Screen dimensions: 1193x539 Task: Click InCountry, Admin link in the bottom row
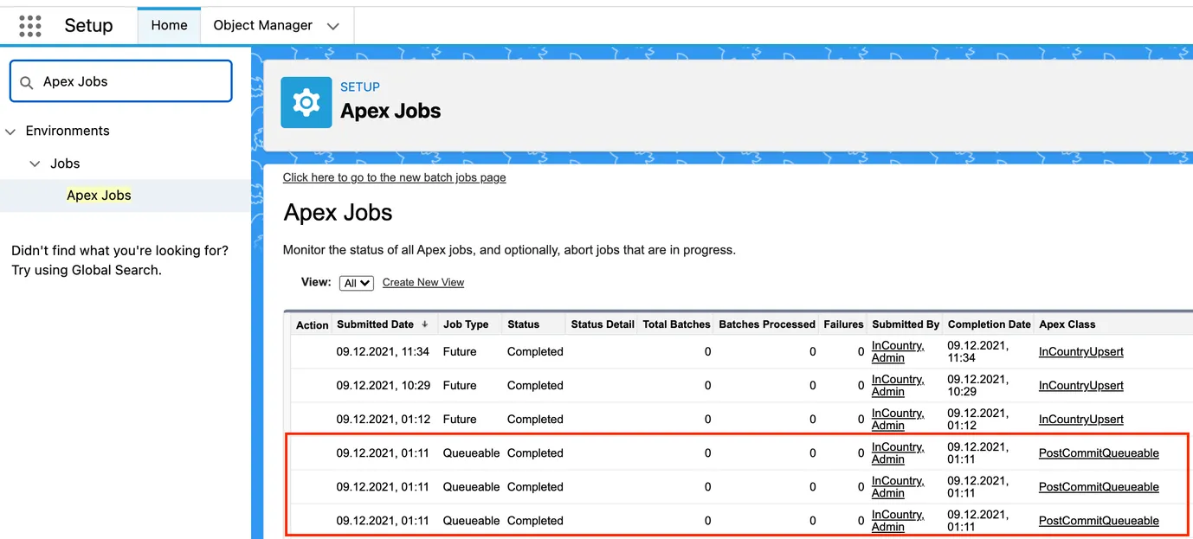point(898,520)
